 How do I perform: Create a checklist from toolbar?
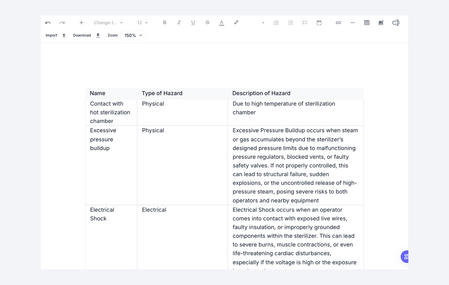(305, 23)
